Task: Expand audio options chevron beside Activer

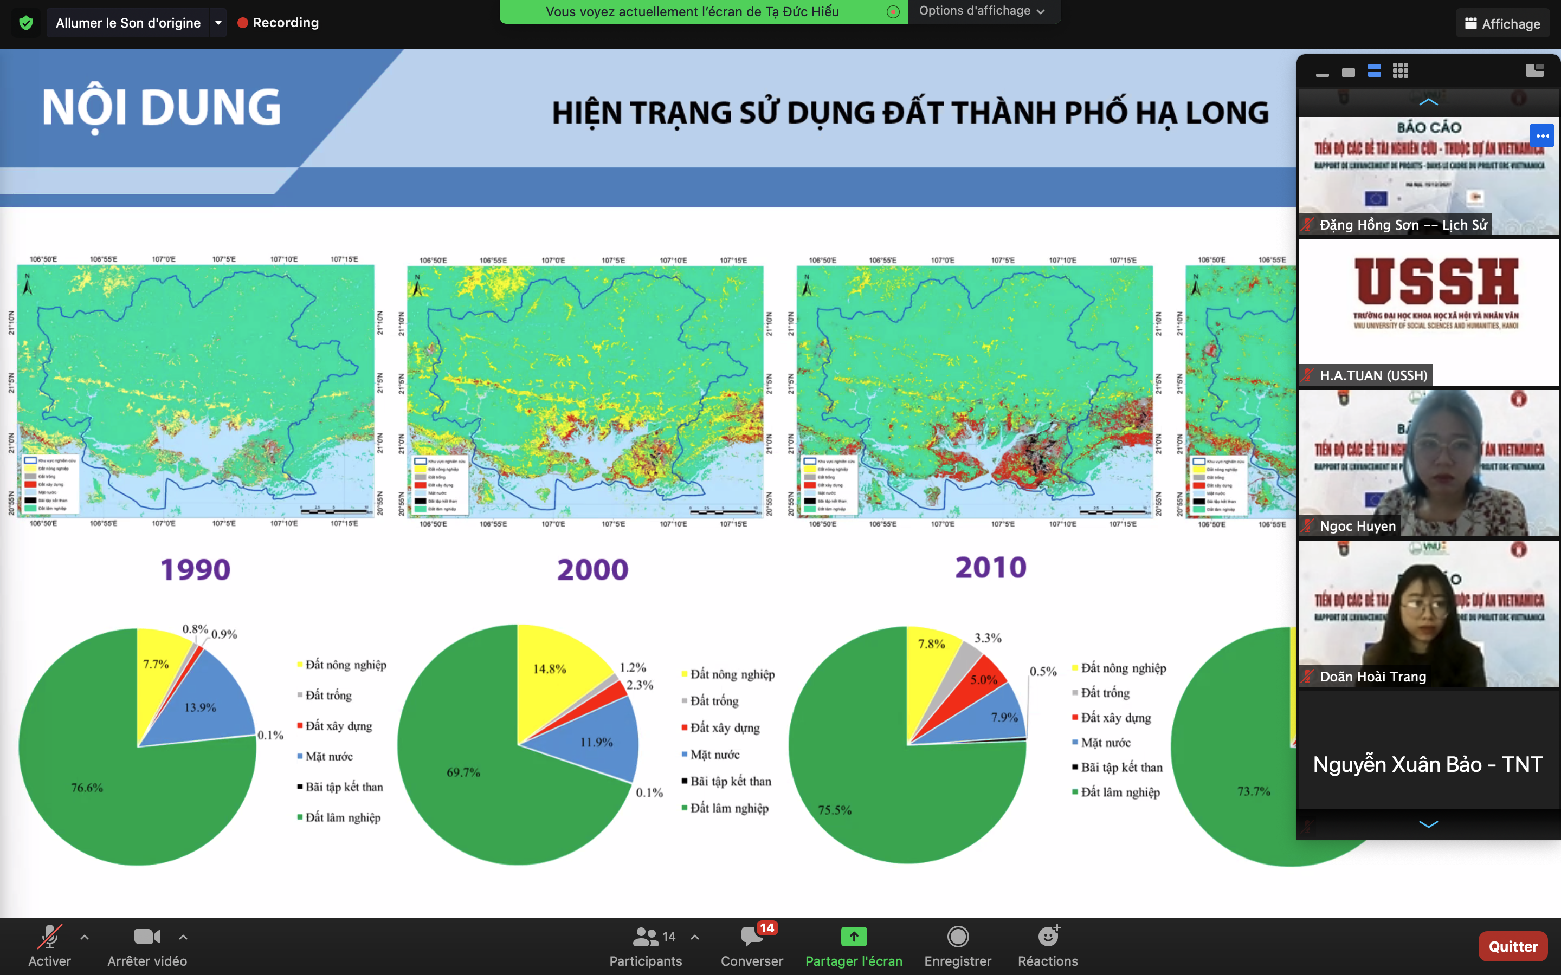Action: 85,937
